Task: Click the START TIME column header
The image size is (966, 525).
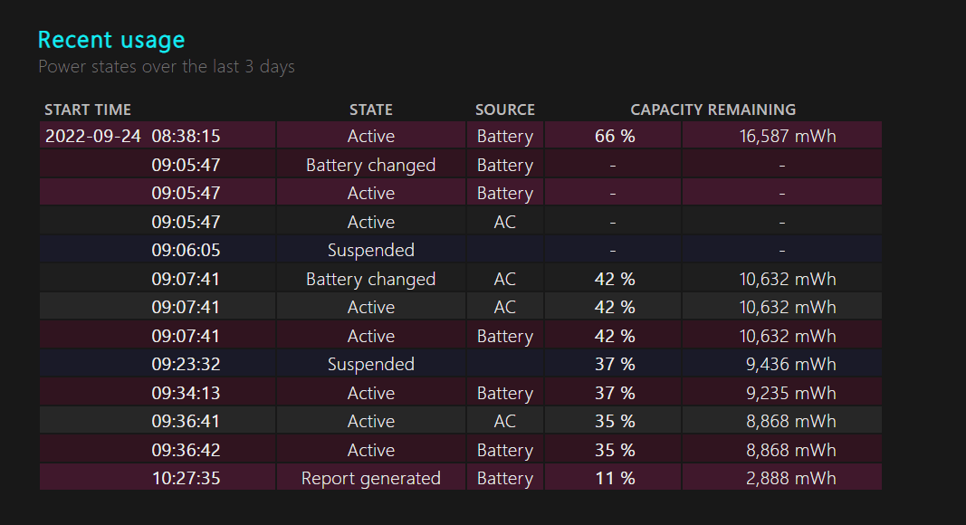Action: click(88, 110)
